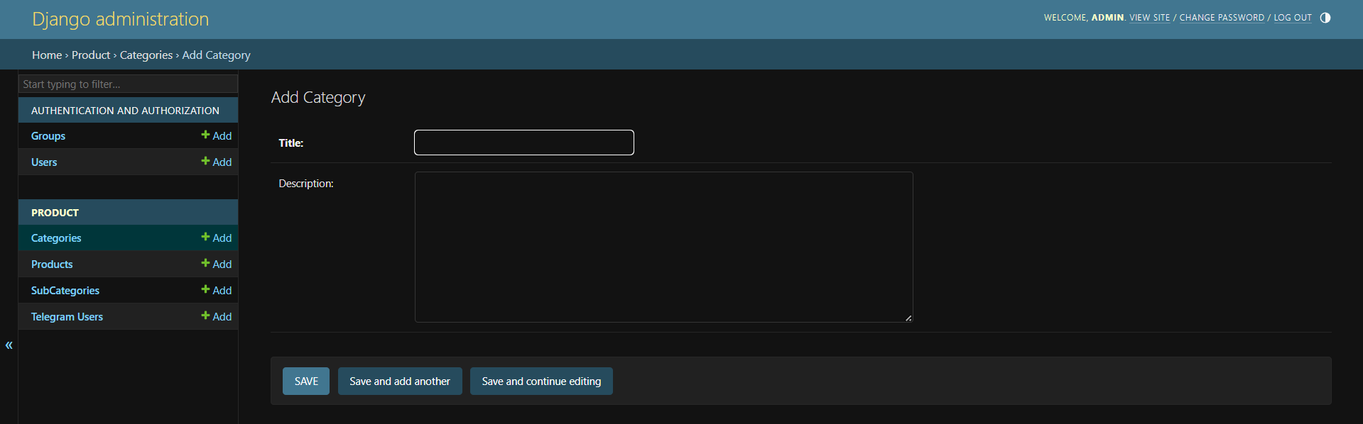Image resolution: width=1363 pixels, height=424 pixels.
Task: Go to Home in the breadcrumb
Action: coord(47,55)
